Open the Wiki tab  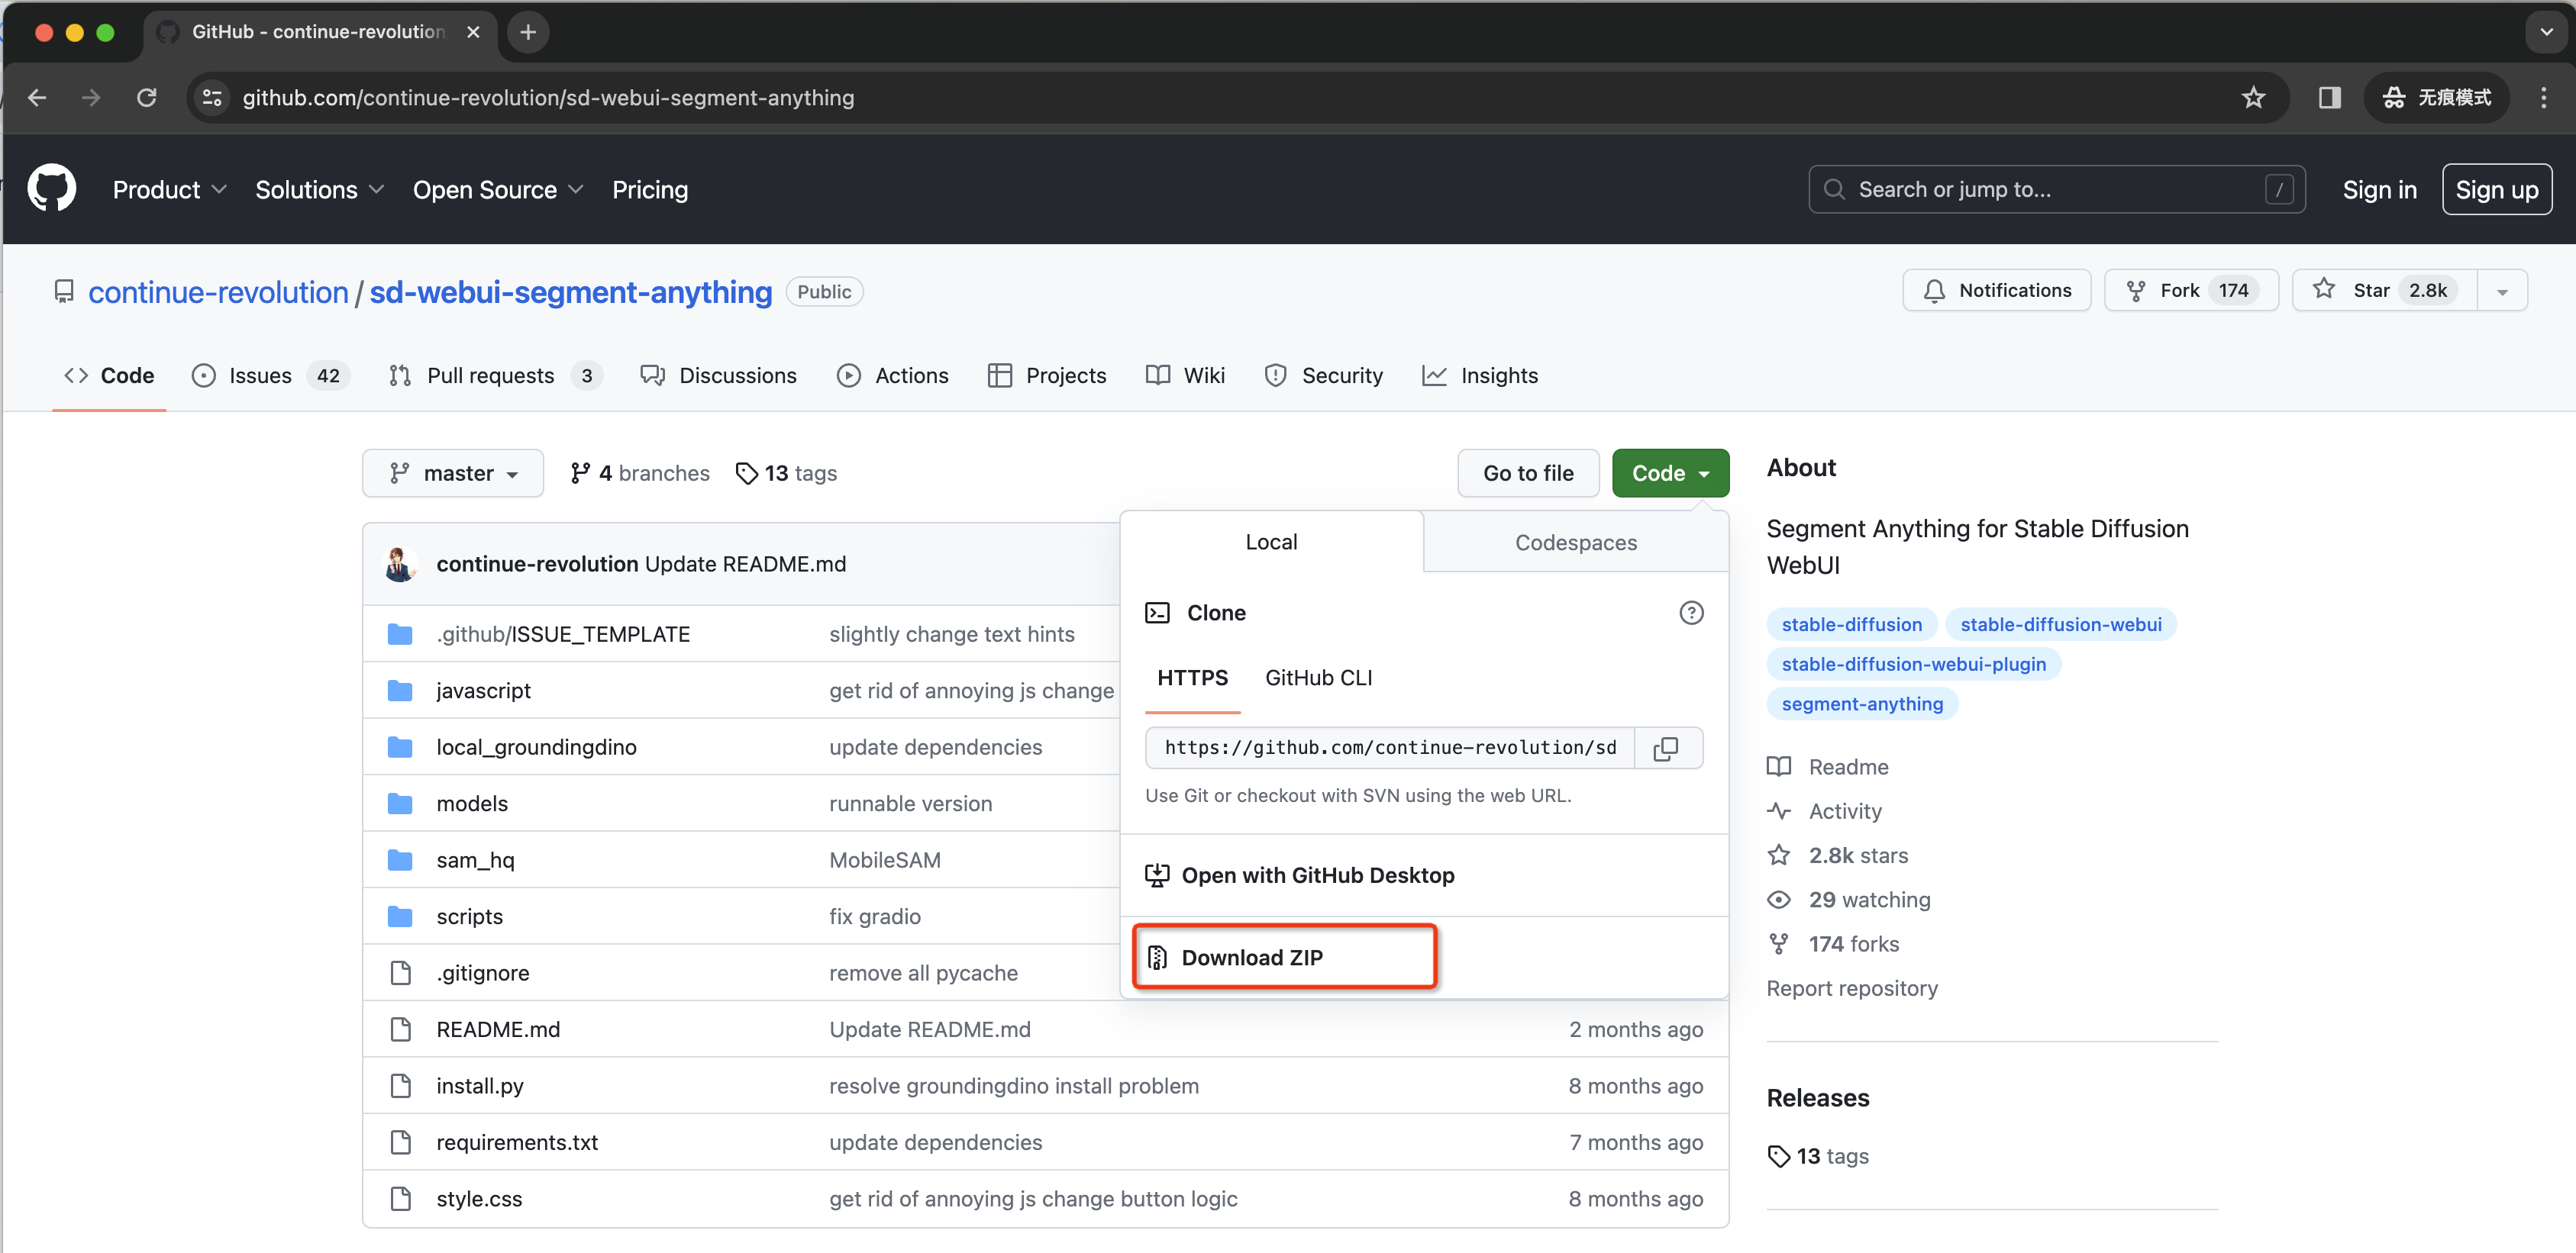(1185, 375)
